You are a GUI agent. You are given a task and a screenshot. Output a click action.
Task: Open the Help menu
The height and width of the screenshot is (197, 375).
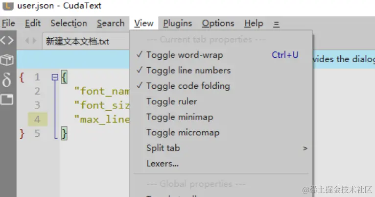click(x=254, y=24)
